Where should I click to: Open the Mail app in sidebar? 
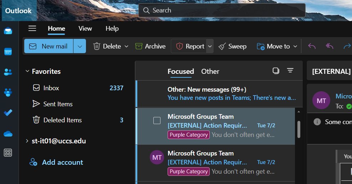coord(8,31)
